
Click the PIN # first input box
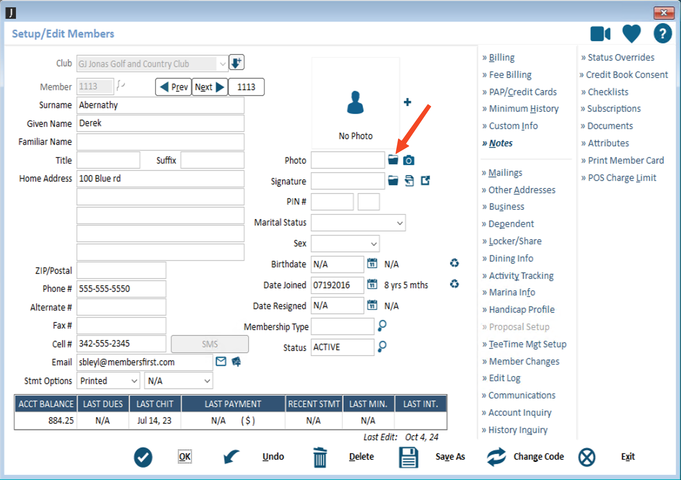tap(332, 202)
